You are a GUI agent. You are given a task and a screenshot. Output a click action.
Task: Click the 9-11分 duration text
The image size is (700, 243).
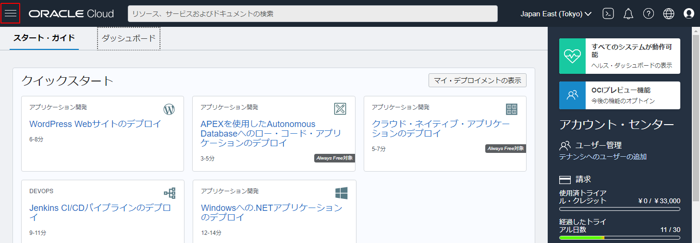38,233
